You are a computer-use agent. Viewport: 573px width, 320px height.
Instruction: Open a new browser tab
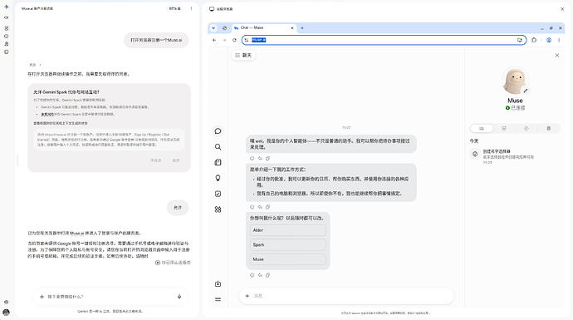pos(302,27)
